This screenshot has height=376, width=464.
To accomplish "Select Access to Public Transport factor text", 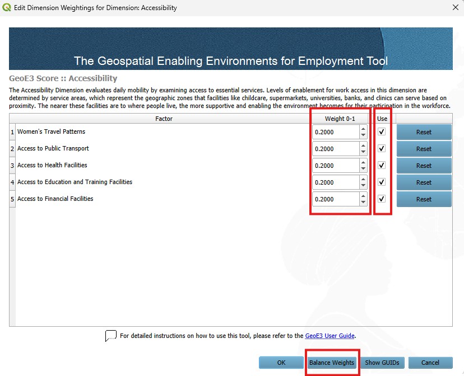I will tap(53, 148).
